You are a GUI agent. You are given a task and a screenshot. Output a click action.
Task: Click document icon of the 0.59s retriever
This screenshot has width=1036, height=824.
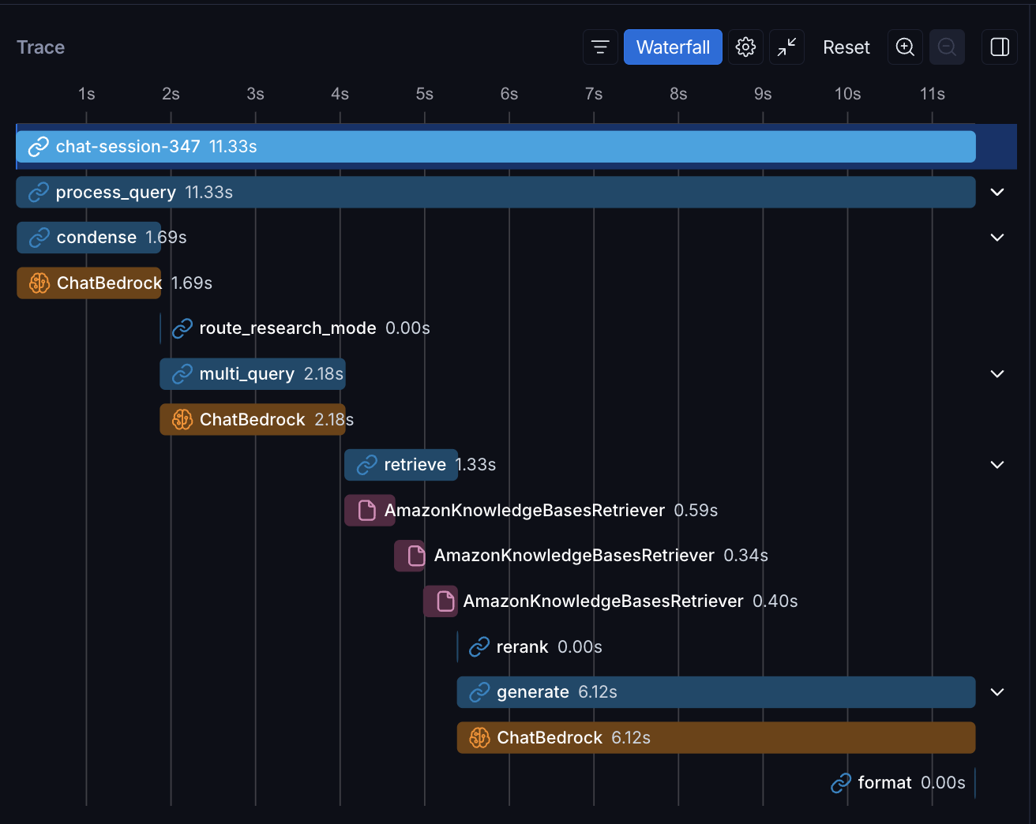pyautogui.click(x=367, y=511)
